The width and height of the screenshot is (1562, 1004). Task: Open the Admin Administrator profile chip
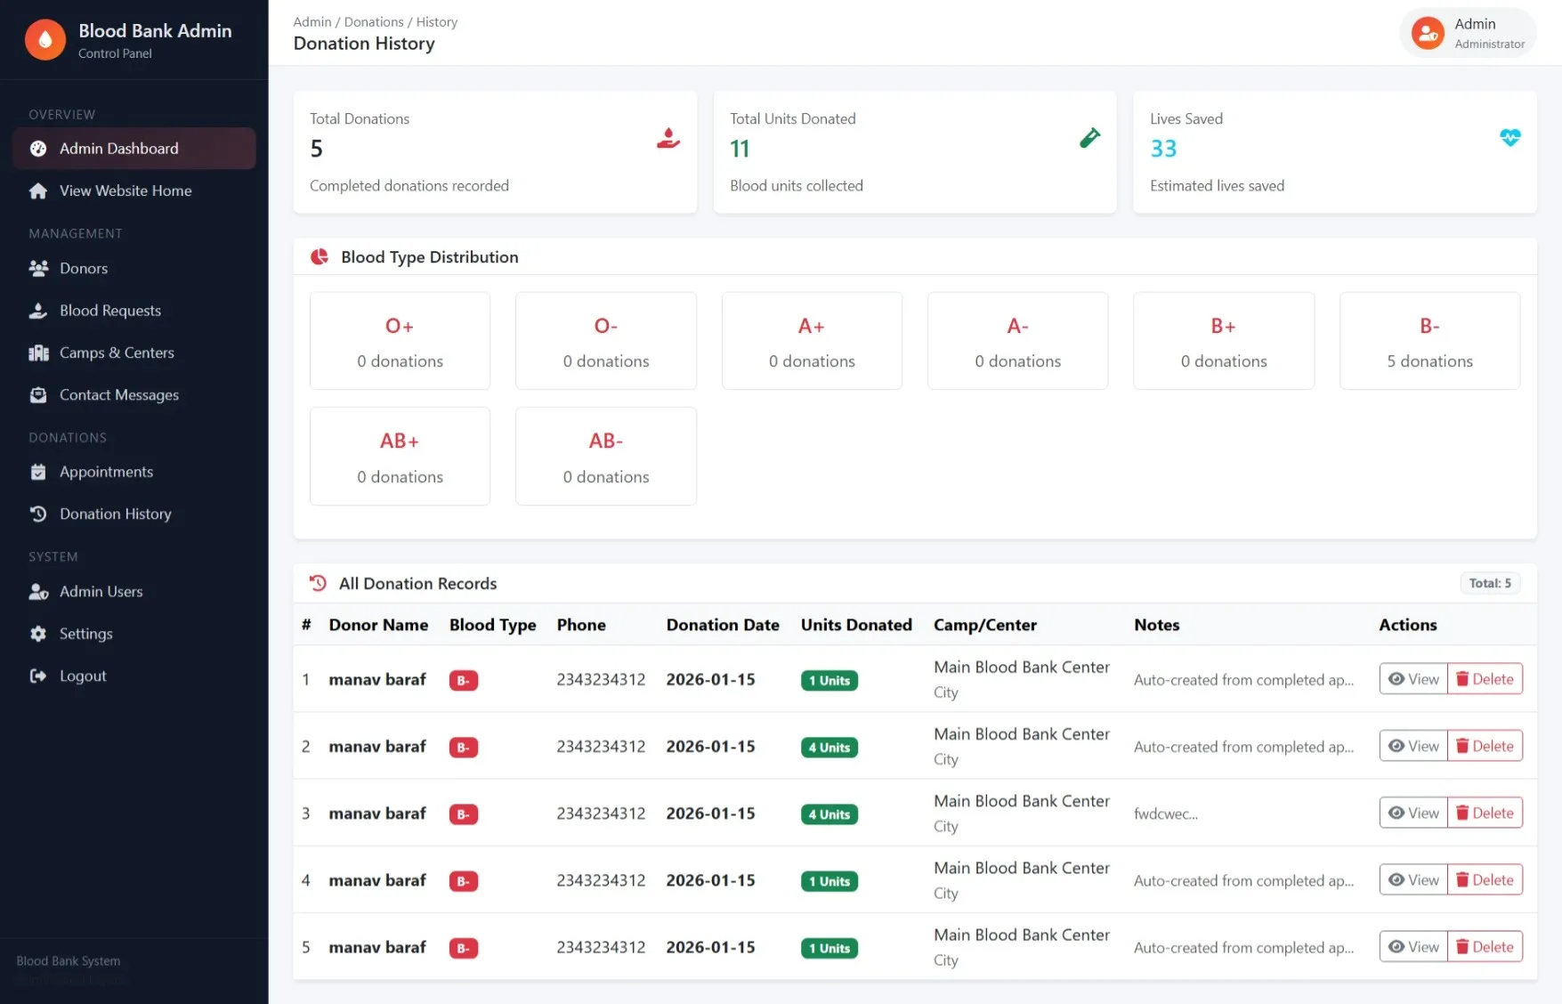click(1467, 32)
